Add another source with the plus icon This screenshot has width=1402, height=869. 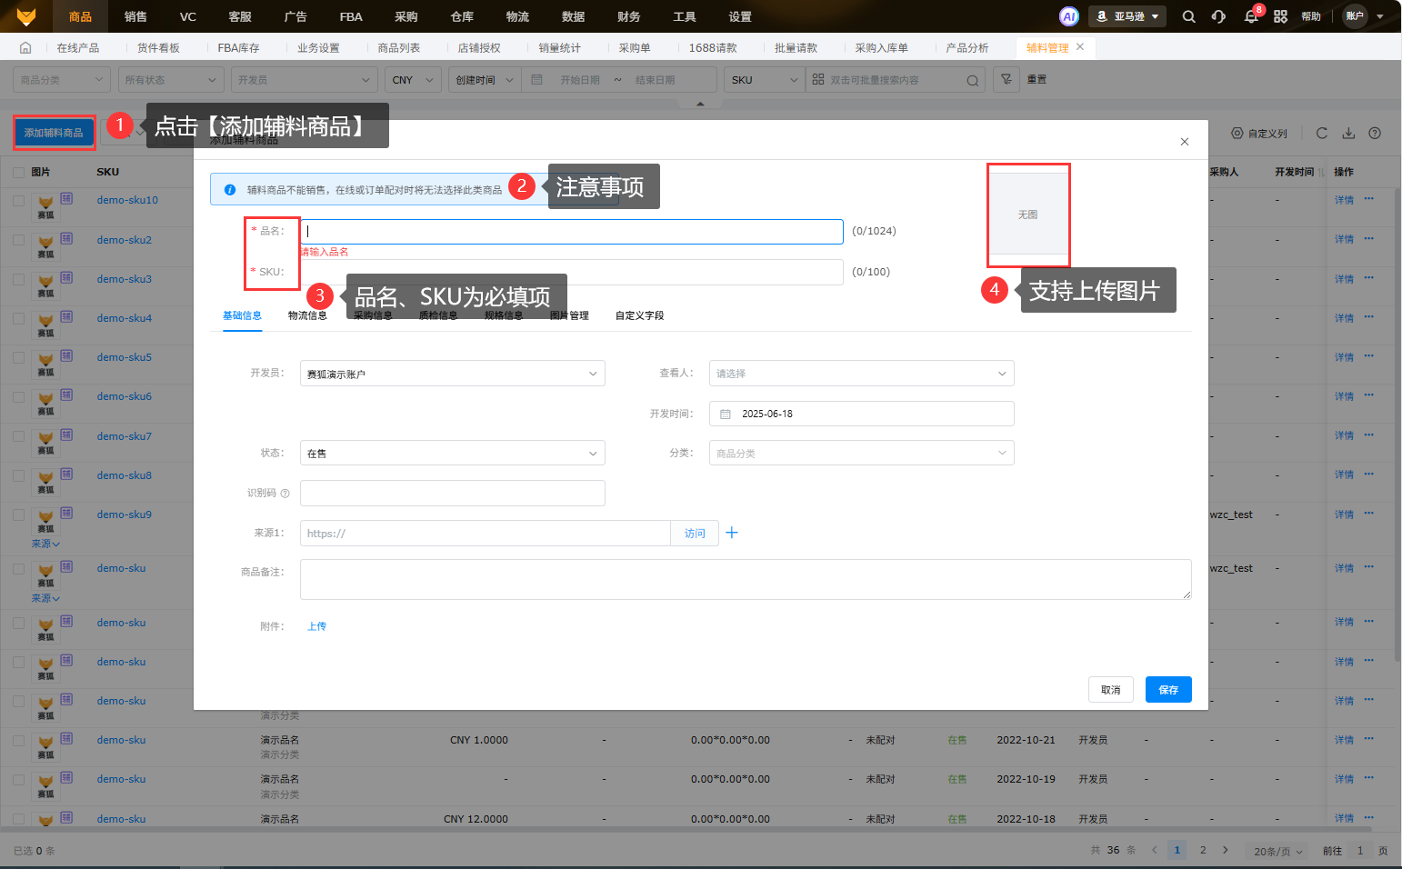click(x=732, y=533)
